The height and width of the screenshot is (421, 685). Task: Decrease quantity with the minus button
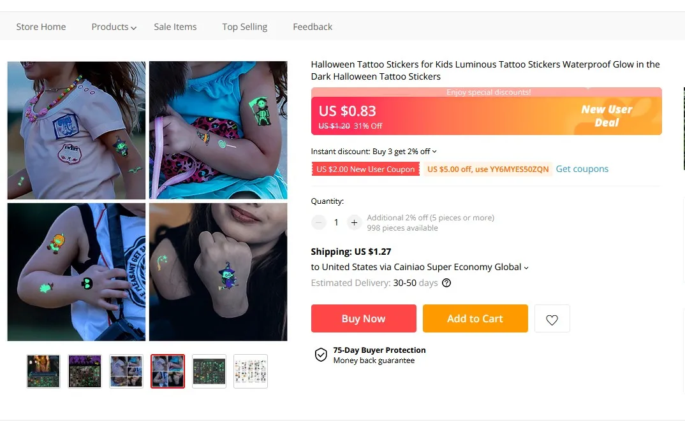(319, 222)
